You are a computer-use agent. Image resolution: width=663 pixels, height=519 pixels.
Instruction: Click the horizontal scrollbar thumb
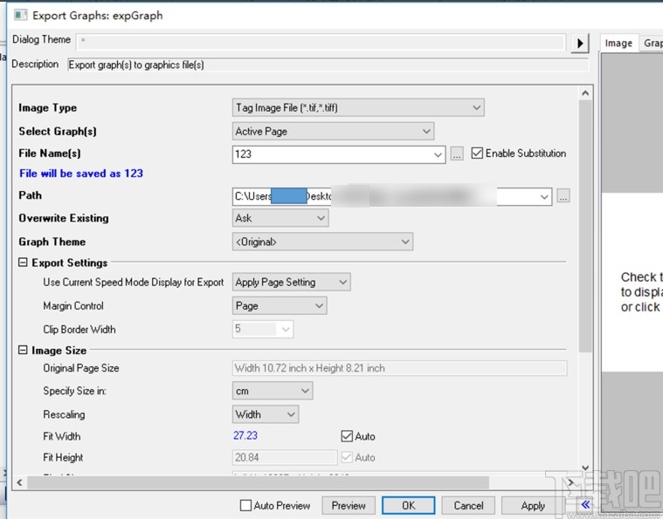click(258, 482)
